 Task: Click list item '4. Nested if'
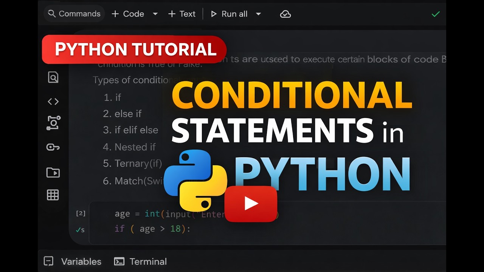pyautogui.click(x=129, y=147)
